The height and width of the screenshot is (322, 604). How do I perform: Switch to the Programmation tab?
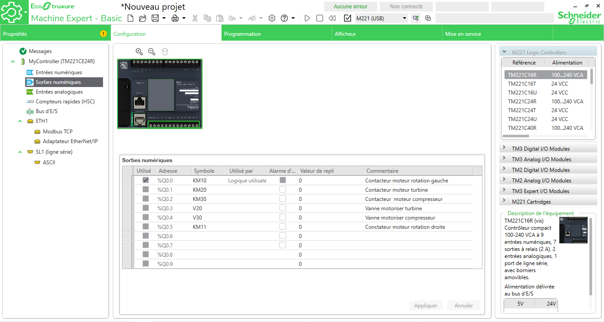point(242,34)
